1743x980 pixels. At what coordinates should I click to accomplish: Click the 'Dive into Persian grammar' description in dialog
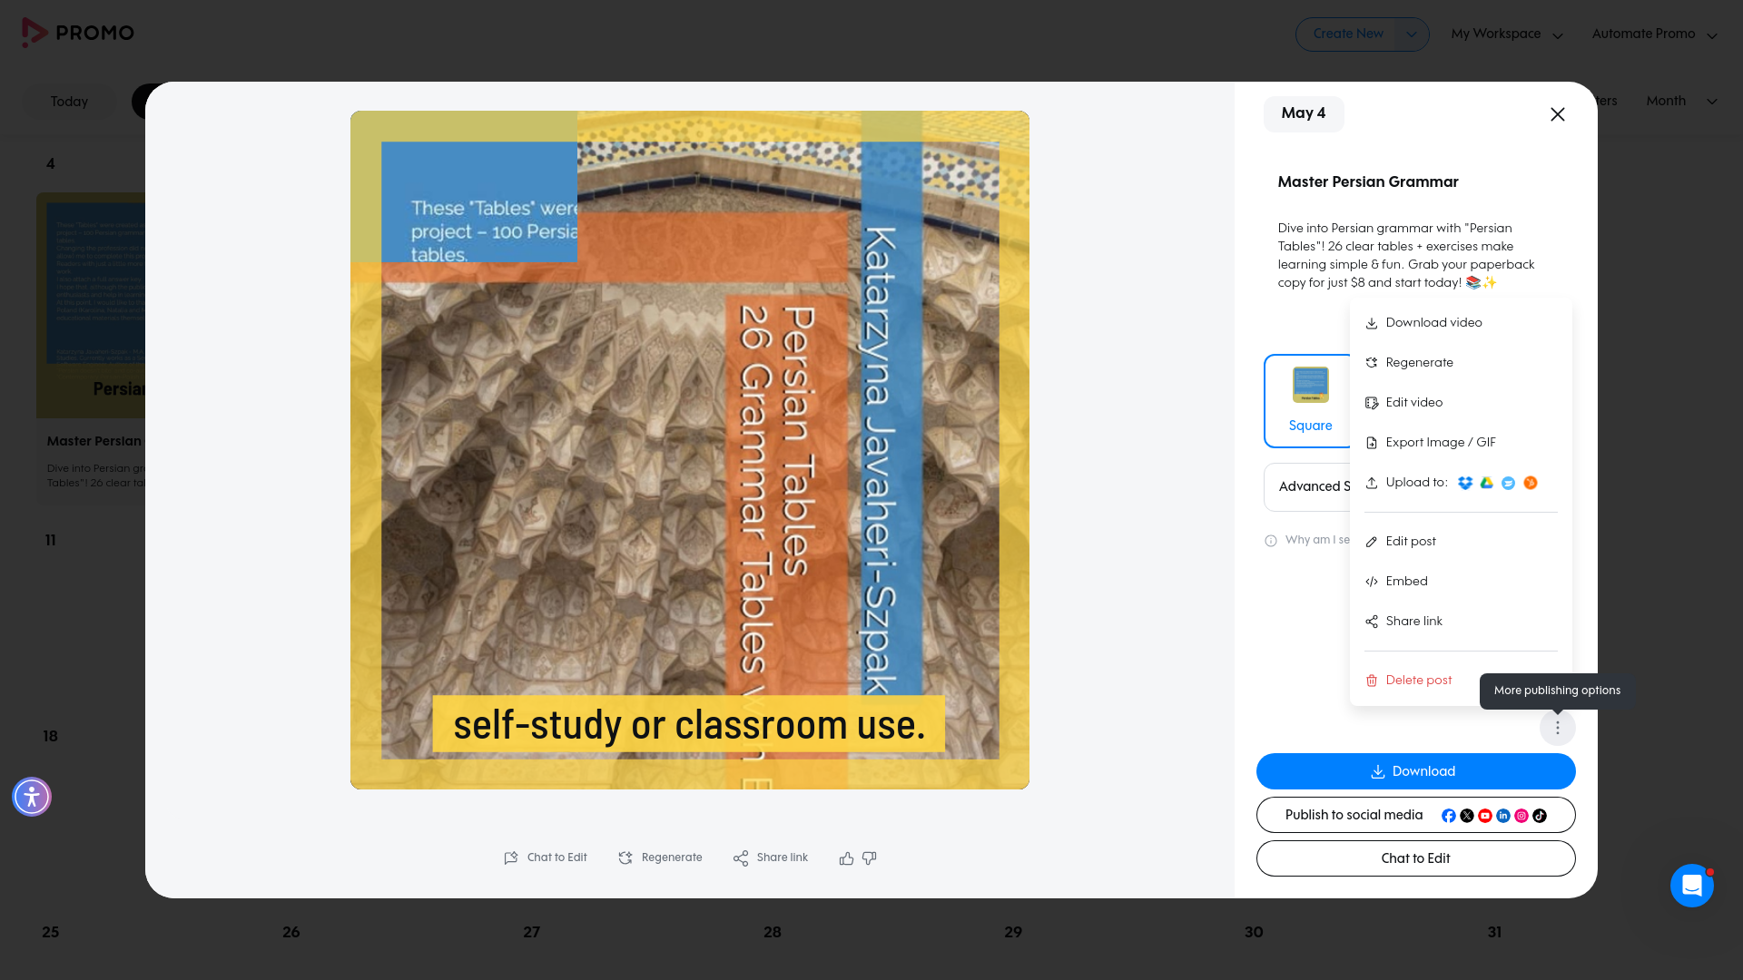pos(1406,256)
